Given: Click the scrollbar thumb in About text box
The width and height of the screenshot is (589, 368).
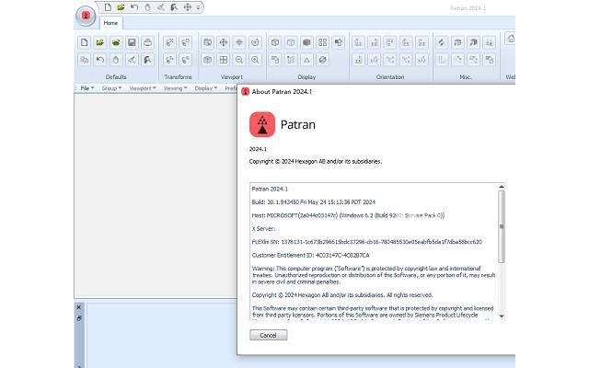Looking at the screenshot, I should (x=502, y=226).
